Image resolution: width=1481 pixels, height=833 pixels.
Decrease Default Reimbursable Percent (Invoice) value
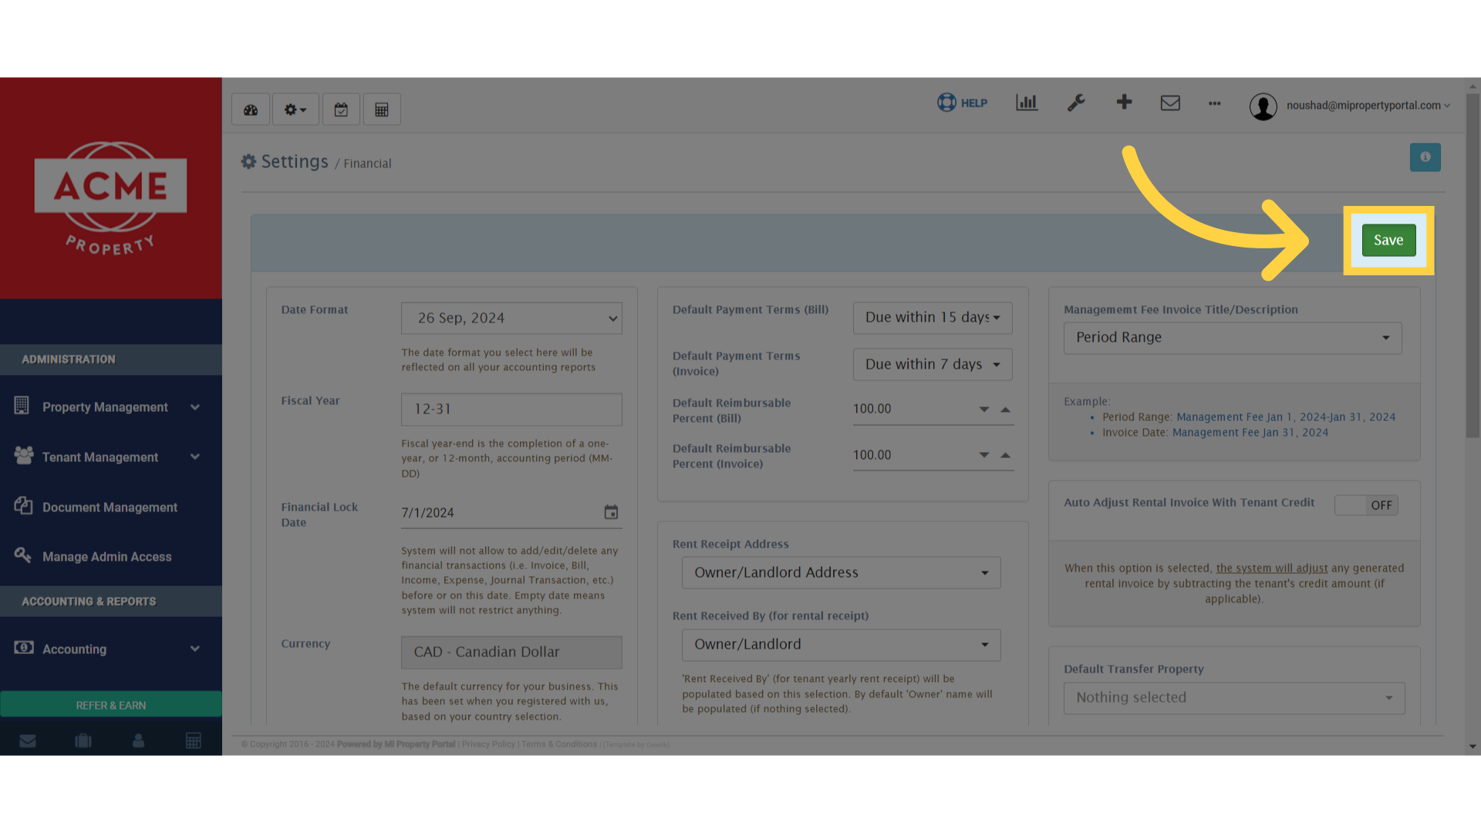[984, 455]
